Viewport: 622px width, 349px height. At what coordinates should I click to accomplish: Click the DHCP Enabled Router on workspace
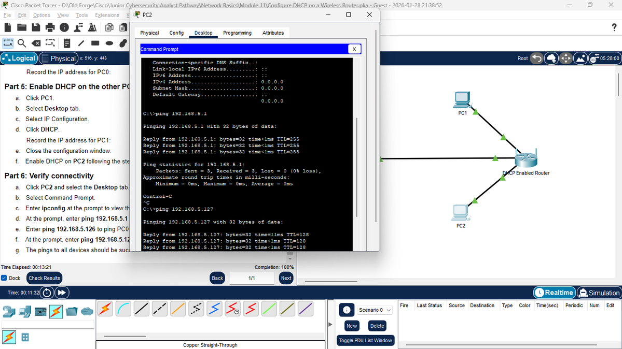(x=526, y=159)
